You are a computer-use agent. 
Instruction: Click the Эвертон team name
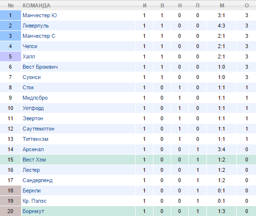33,118
